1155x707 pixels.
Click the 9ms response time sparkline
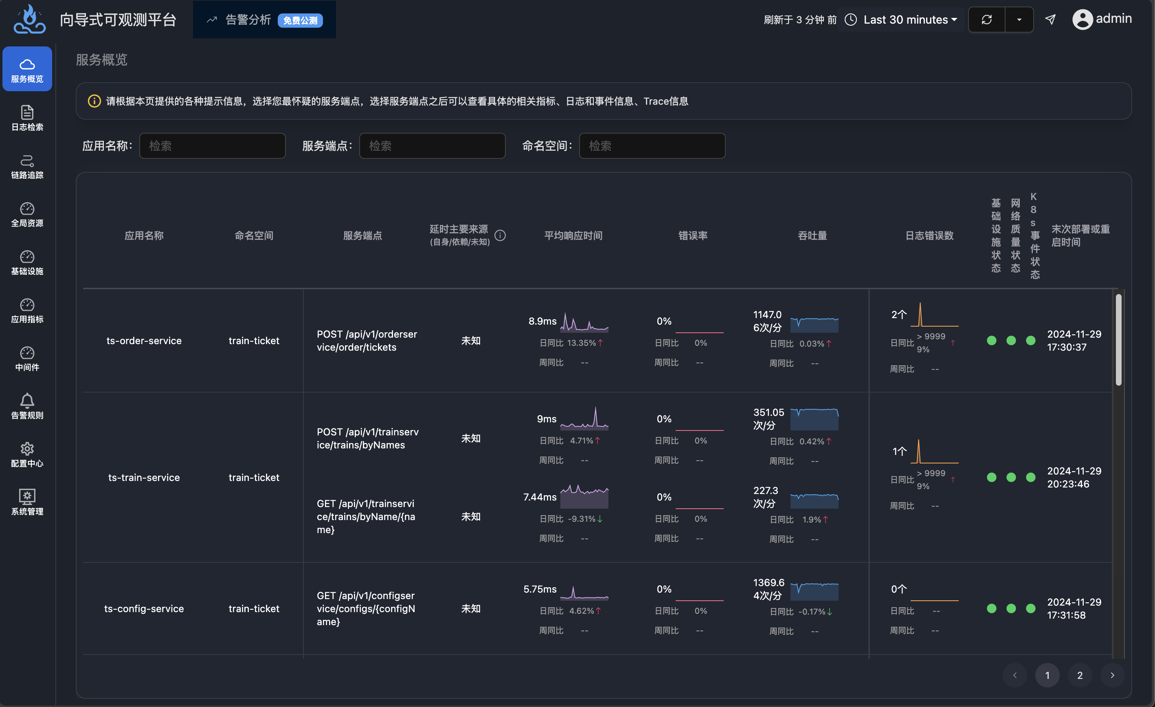[584, 418]
